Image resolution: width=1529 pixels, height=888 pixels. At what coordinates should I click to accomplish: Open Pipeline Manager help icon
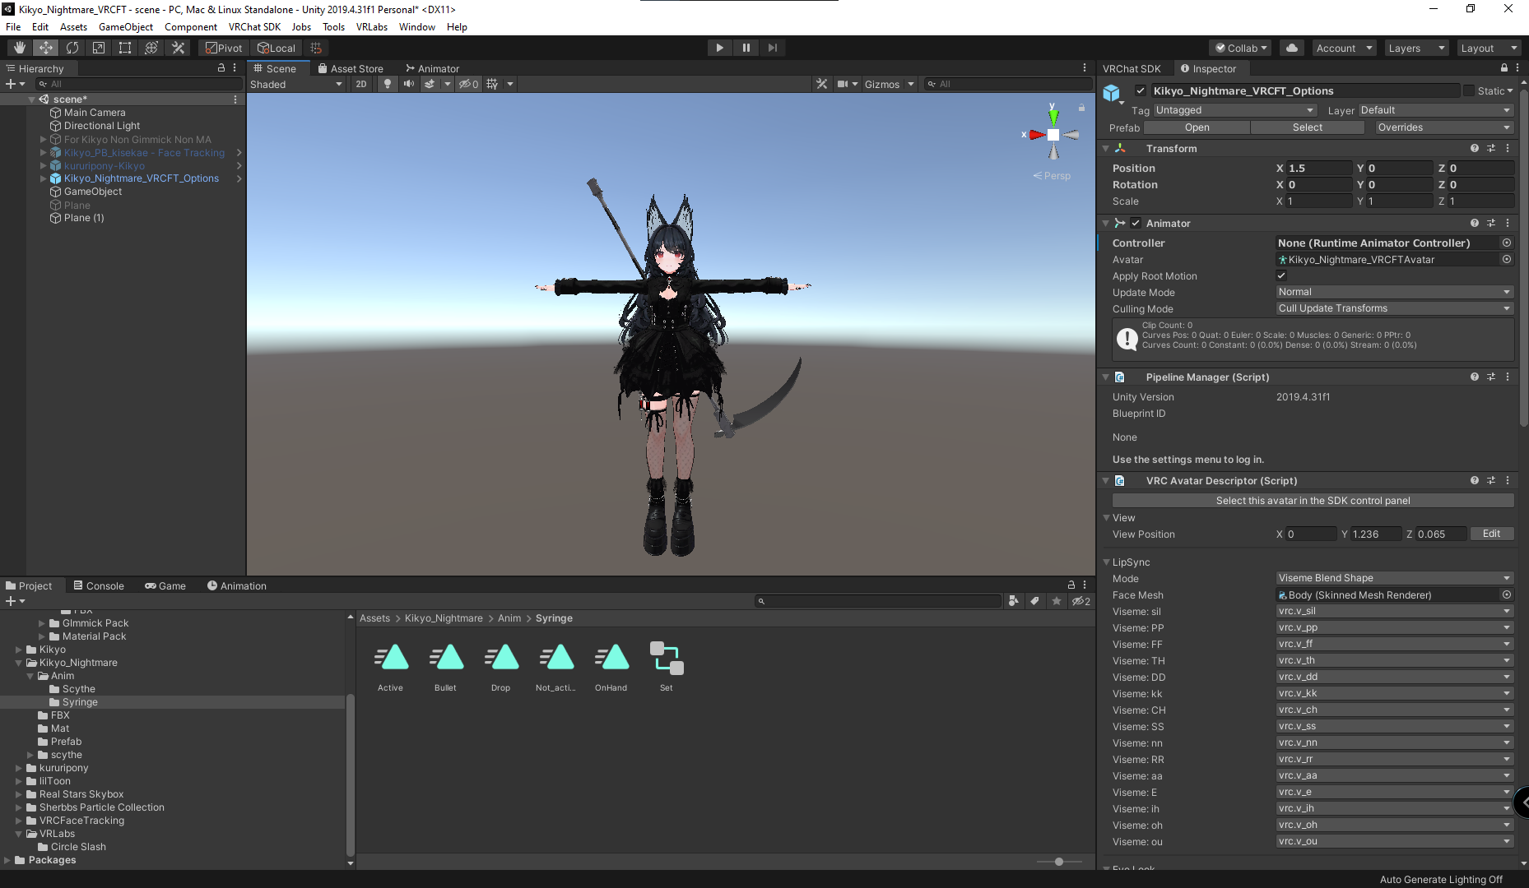[x=1475, y=377]
